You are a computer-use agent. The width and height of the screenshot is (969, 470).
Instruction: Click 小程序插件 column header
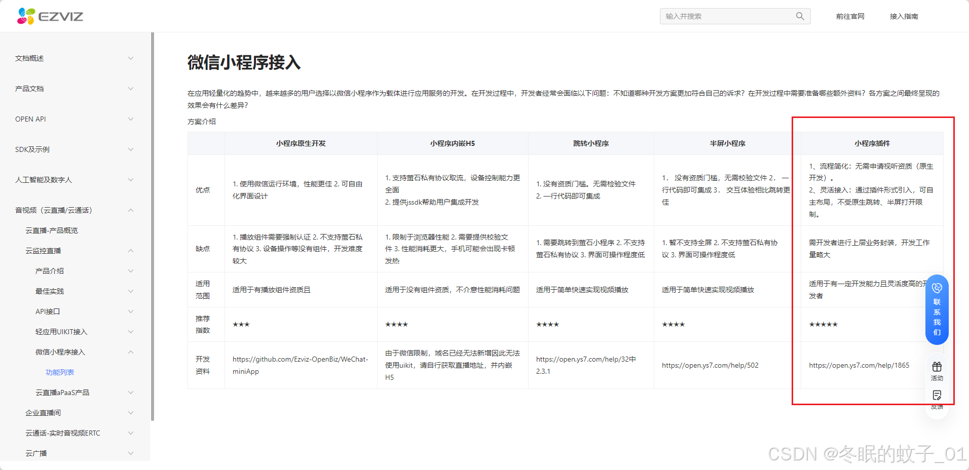[x=872, y=143]
